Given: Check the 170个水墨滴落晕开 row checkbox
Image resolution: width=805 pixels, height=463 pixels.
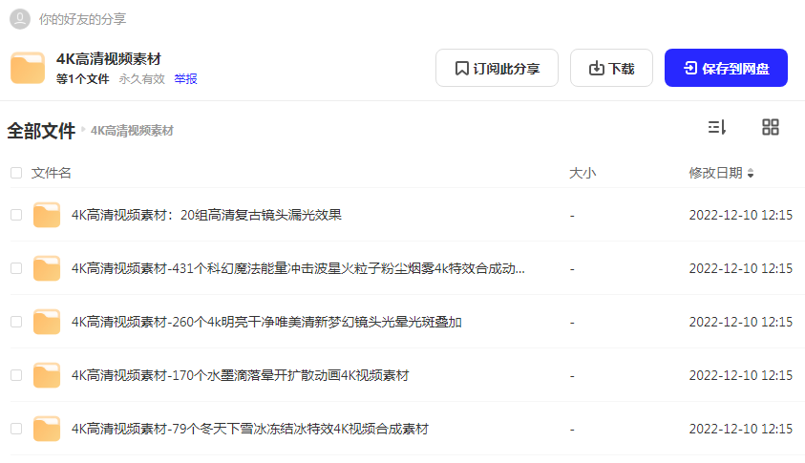Looking at the screenshot, I should (16, 375).
